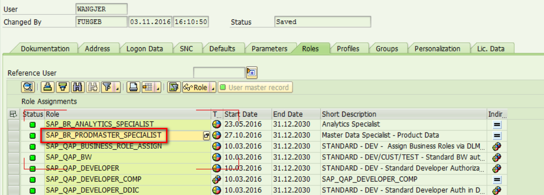The height and width of the screenshot is (195, 544).
Task: Select the SAP_QAP_BW role cell
Action: tap(128, 157)
